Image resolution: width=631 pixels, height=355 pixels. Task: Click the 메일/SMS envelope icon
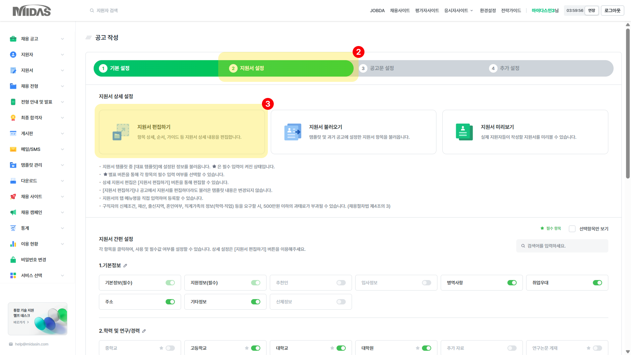(x=13, y=149)
